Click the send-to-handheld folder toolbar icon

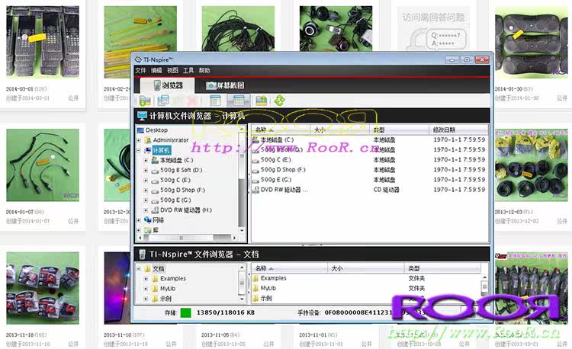pos(261,101)
